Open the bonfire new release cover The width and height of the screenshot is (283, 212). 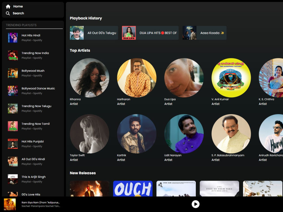tap(89, 189)
